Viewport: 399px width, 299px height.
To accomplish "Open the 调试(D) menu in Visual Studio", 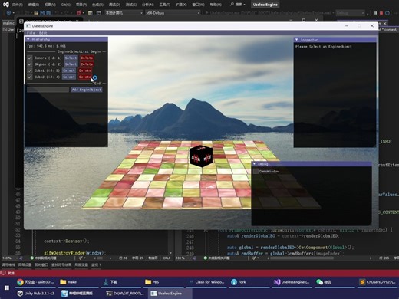I will 114,5.
